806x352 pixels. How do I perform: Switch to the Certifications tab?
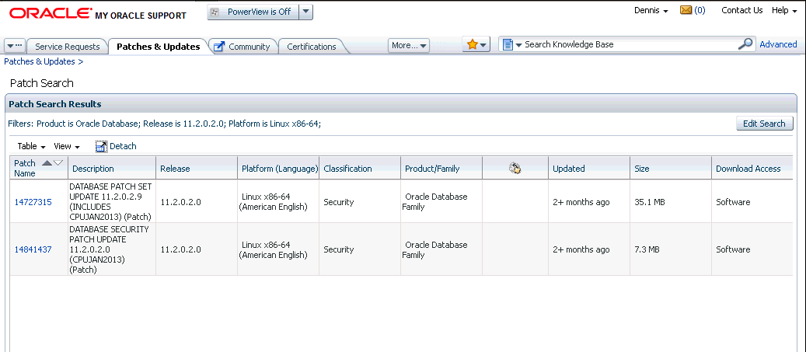[311, 47]
